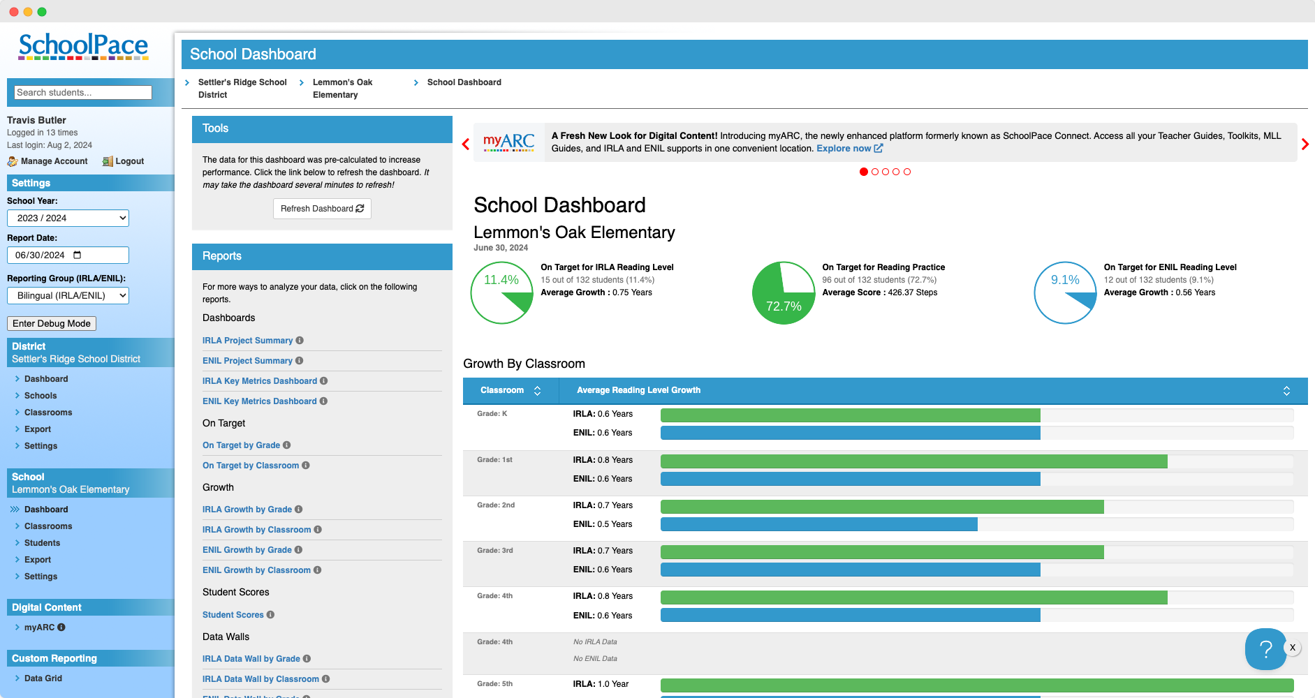This screenshot has width=1315, height=698.
Task: Click info icon beside IRLA Key Metrics Dashboard
Action: tap(323, 381)
